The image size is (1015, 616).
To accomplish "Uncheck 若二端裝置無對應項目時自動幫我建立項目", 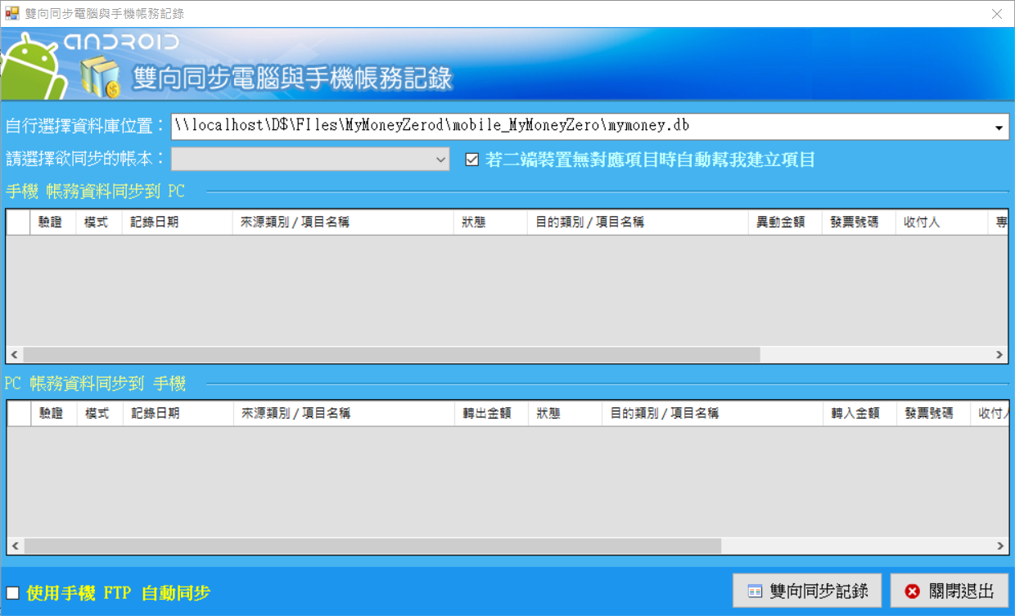I will [x=471, y=160].
